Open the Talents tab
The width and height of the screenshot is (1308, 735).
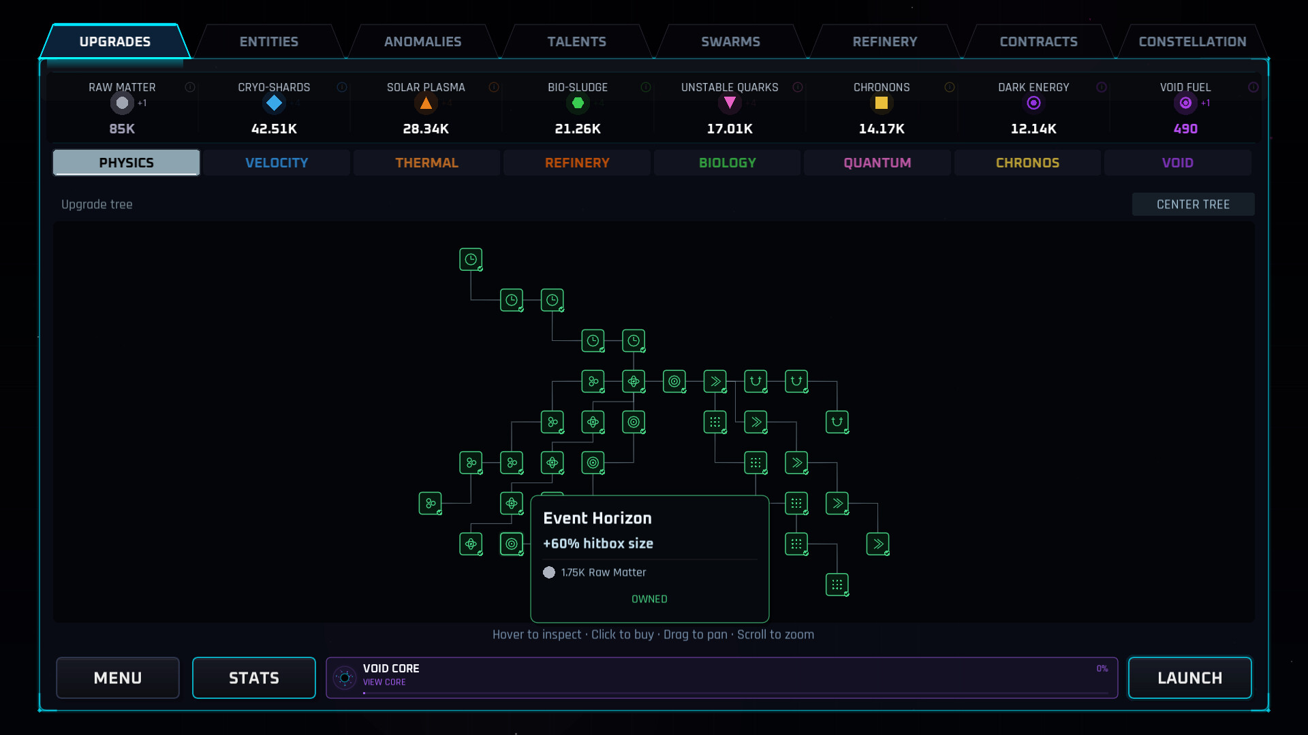(x=577, y=42)
